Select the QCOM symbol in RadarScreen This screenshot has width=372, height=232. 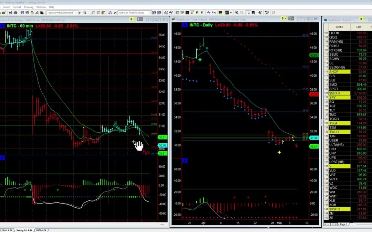click(x=334, y=33)
